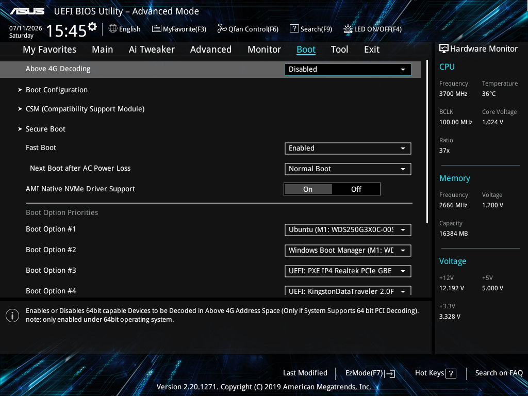This screenshot has width=528, height=396.
Task: Click the +12V reading 12.192 V
Action: pos(452,288)
